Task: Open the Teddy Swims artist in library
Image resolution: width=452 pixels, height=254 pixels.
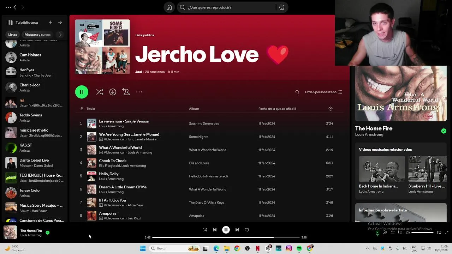Action: (34, 117)
